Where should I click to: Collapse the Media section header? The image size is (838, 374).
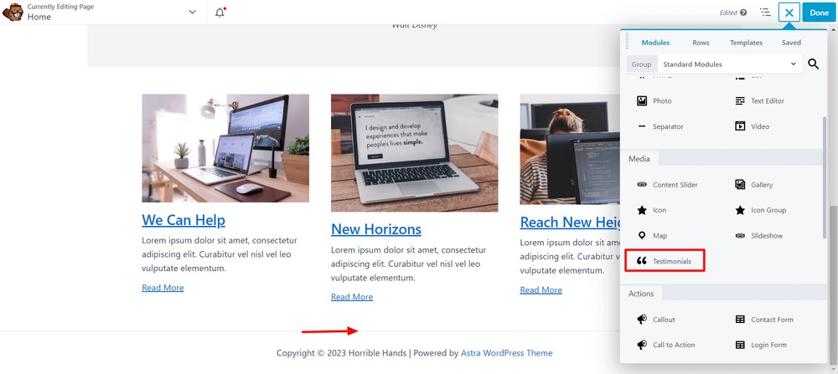[639, 159]
